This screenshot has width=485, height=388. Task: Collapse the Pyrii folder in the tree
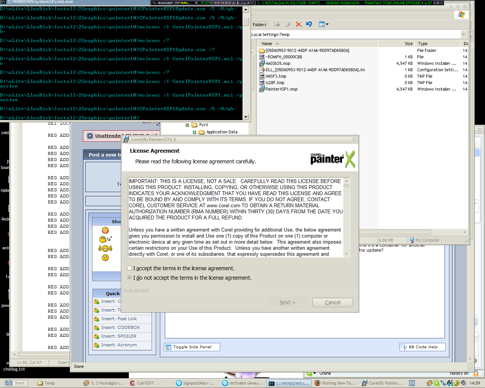[187, 125]
